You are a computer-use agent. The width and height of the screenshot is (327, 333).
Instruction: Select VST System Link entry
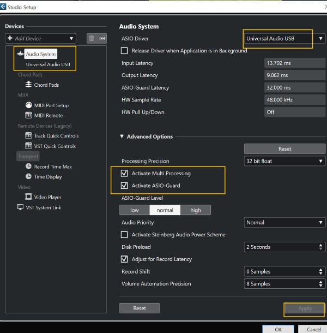click(43, 207)
